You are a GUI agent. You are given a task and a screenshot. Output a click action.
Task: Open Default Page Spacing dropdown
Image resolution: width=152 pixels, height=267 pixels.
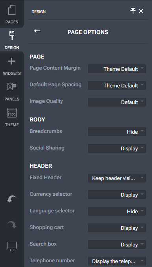pyautogui.click(x=117, y=85)
